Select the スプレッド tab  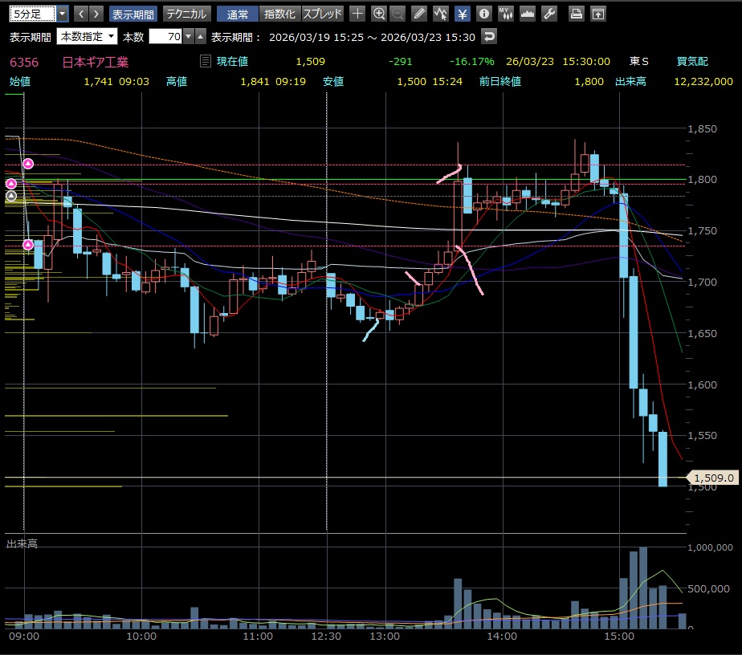click(x=322, y=14)
